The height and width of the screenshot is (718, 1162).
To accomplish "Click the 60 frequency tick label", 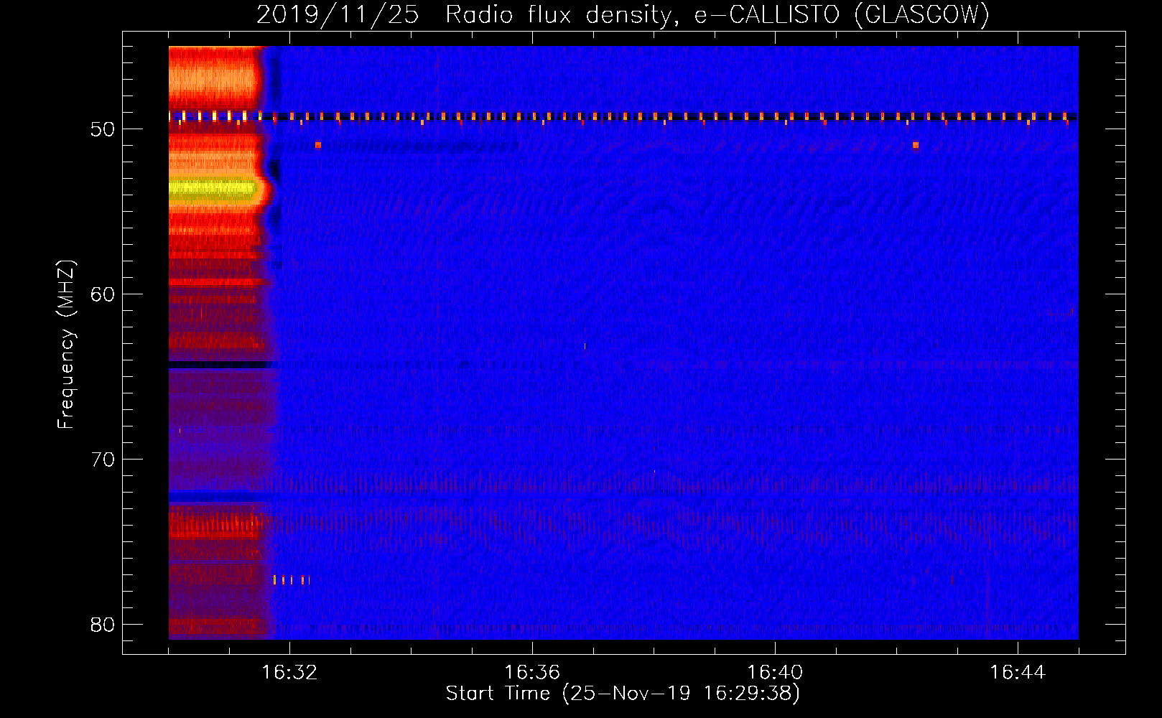I will tap(103, 294).
